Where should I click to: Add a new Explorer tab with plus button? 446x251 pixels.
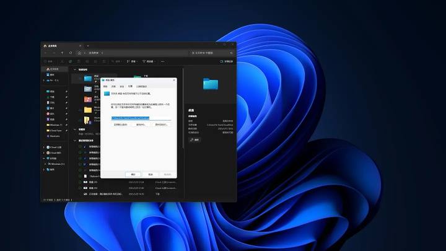coord(88,45)
